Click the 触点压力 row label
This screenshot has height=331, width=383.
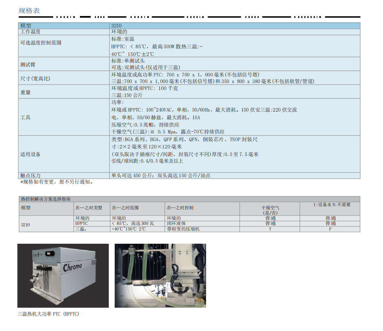pos(31,176)
